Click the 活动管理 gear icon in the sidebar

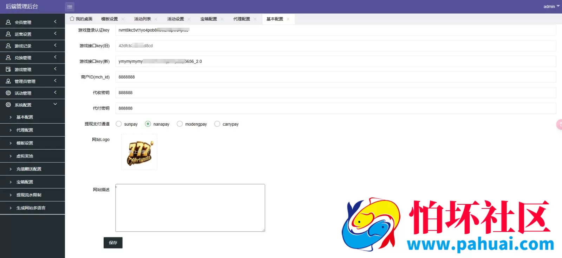tap(8, 93)
